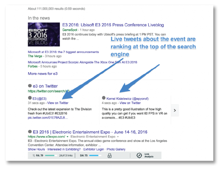219x169 pixels.
Task: Click the gray icon next to Kornel Kisielewicz
Action: 104,98
